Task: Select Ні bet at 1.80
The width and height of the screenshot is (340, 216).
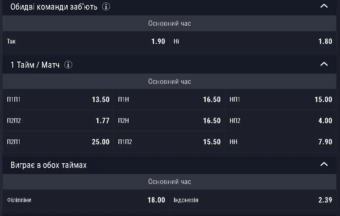Action: [253, 41]
